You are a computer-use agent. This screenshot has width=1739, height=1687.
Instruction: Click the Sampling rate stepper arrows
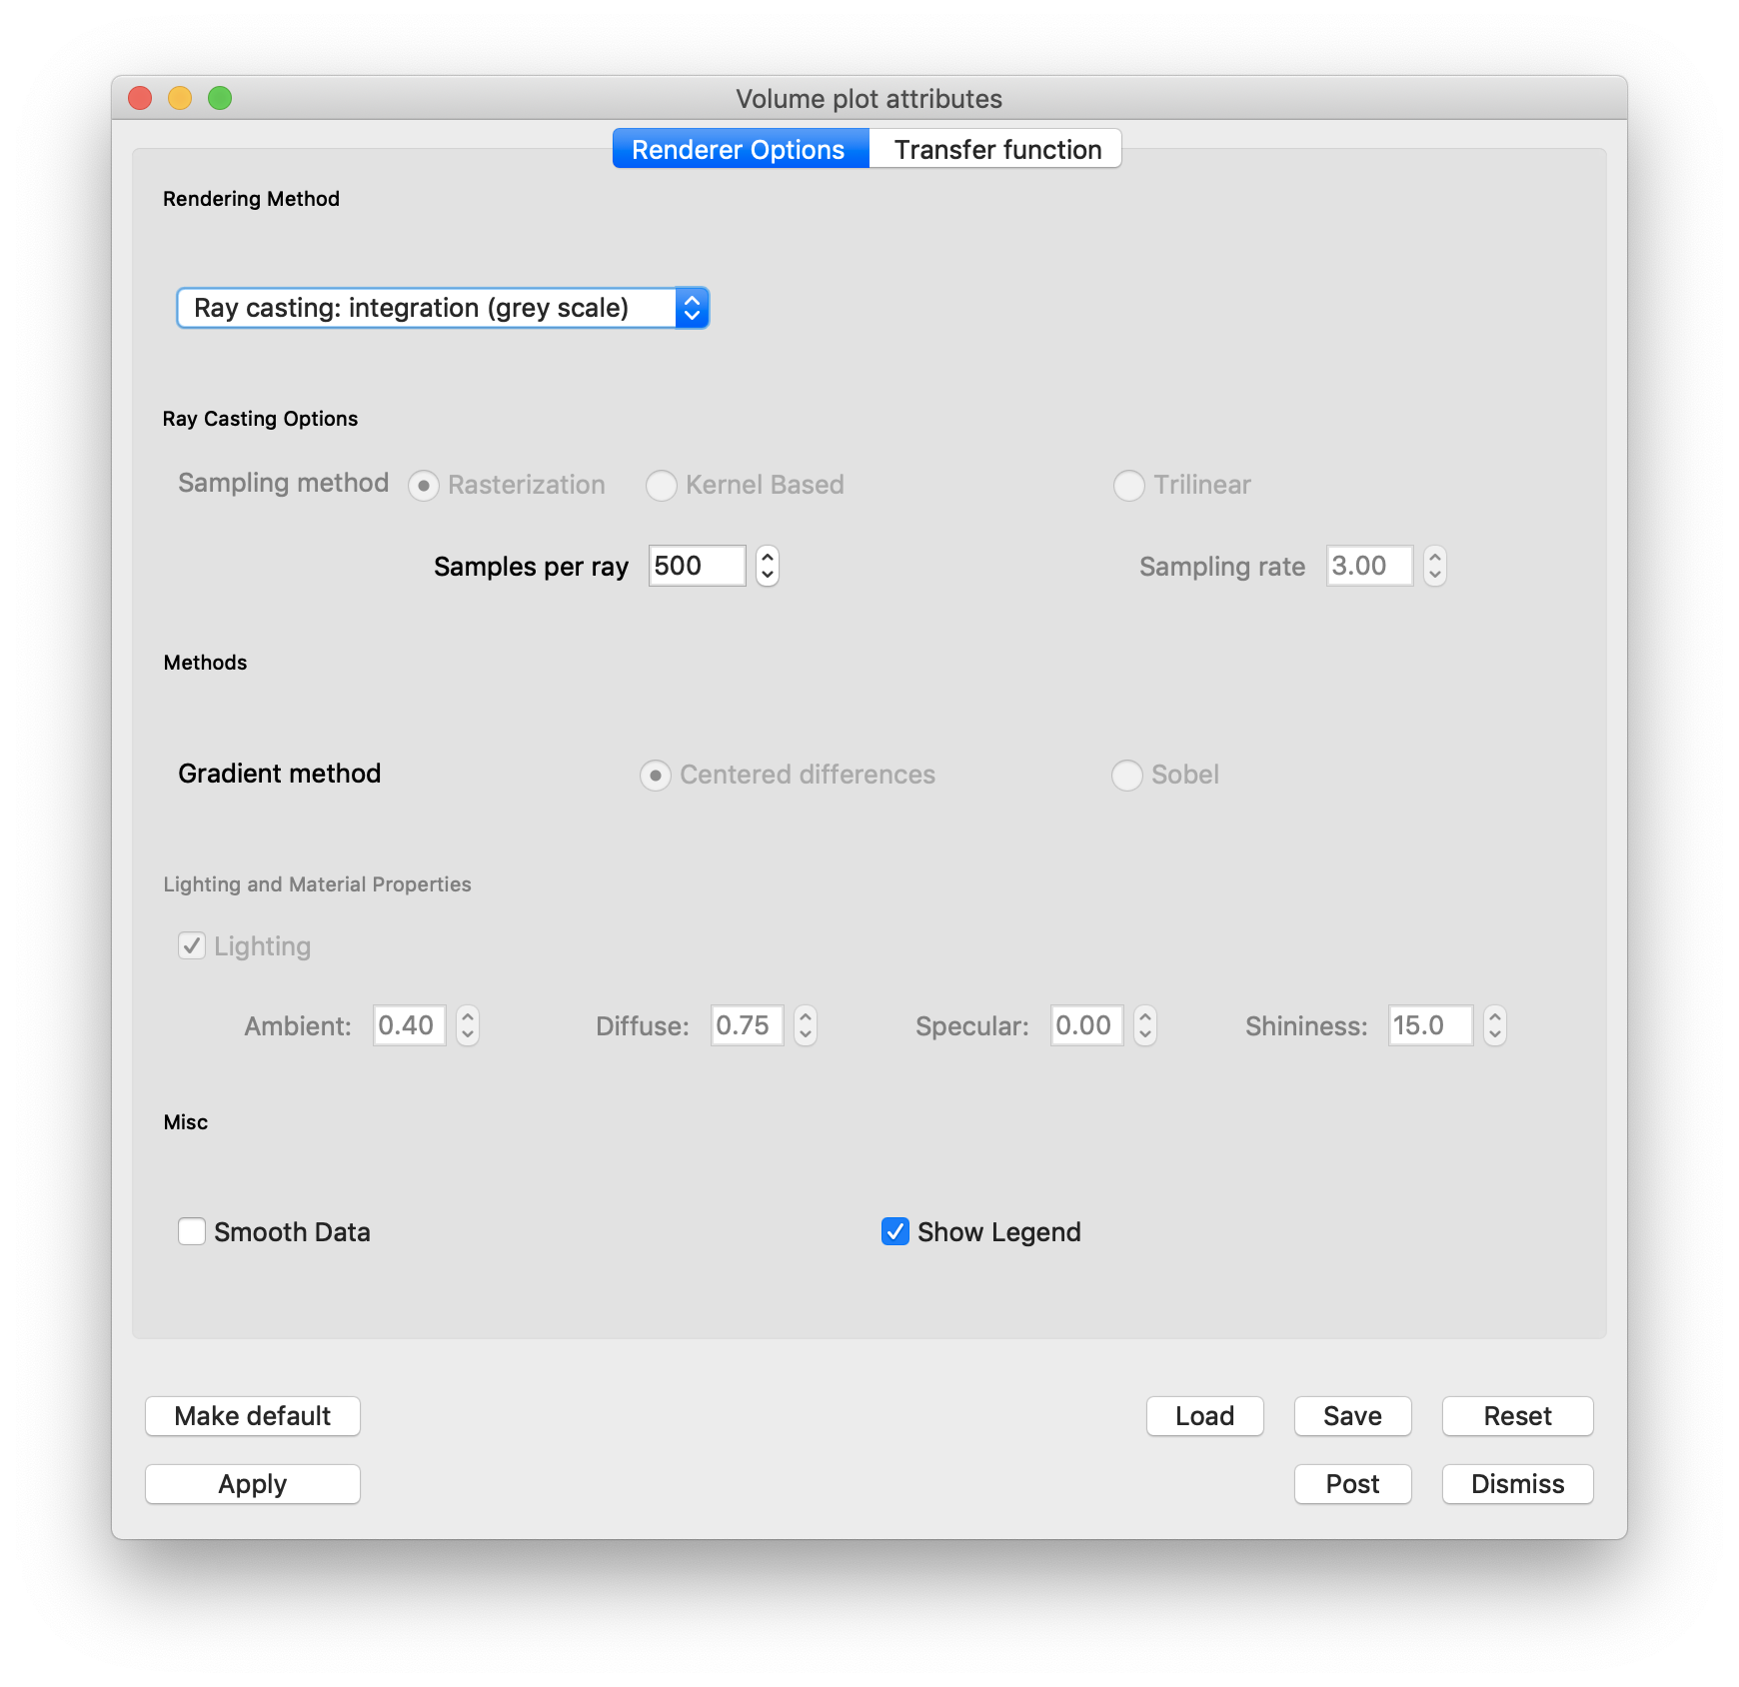[1435, 566]
